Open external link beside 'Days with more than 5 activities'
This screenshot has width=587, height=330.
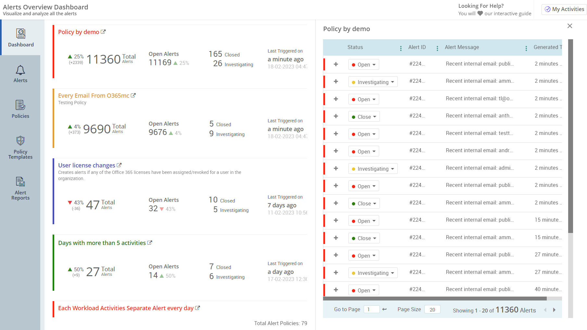click(x=150, y=242)
